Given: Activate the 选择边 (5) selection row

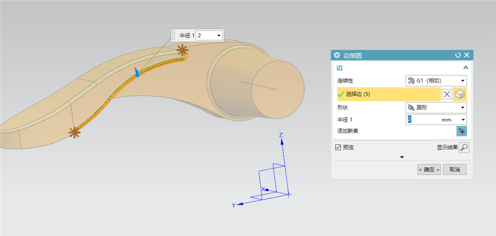Looking at the screenshot, I should [x=389, y=94].
